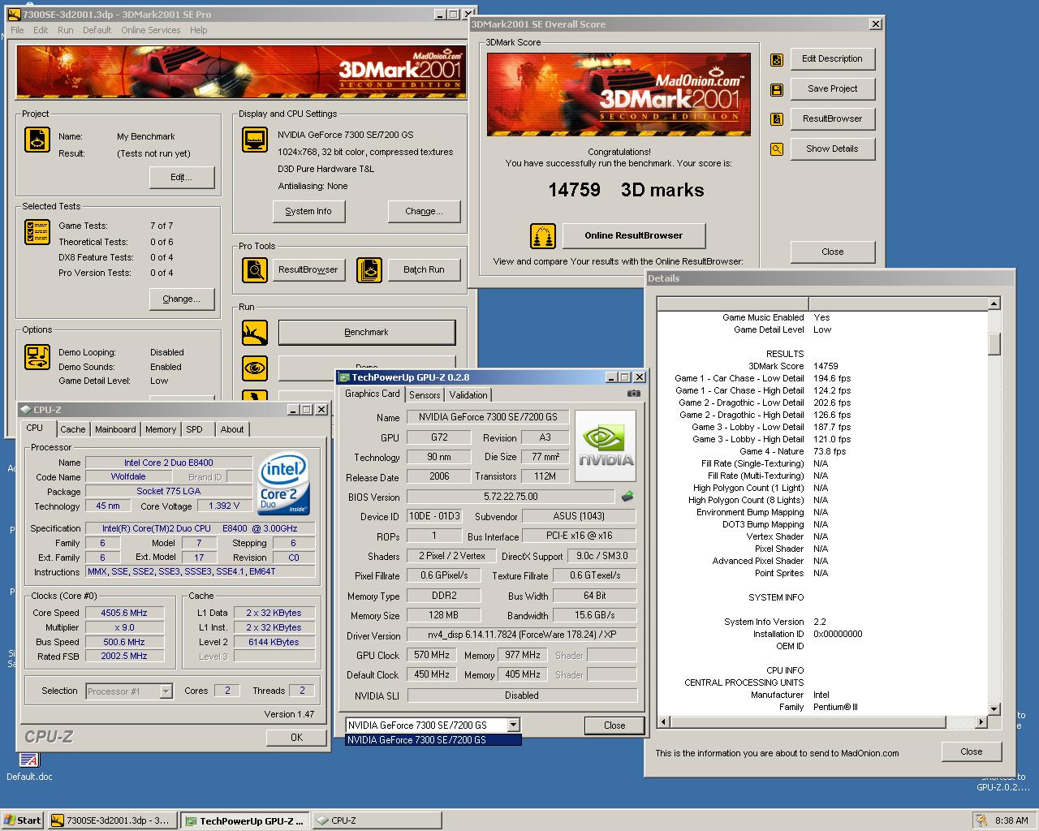Screen dimensions: 1039x831
Task: Click the Display and CPU Settings monitor icon
Action: (x=255, y=140)
